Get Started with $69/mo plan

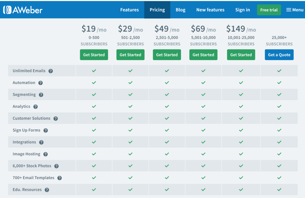tap(203, 55)
